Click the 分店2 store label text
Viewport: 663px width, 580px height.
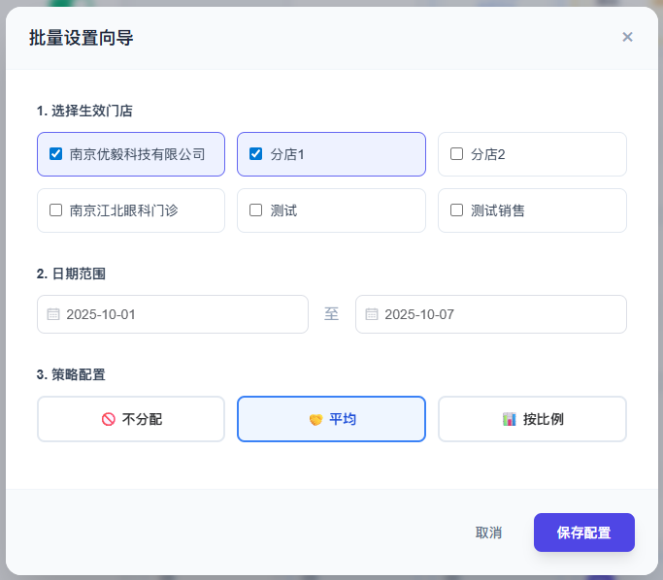click(x=488, y=154)
